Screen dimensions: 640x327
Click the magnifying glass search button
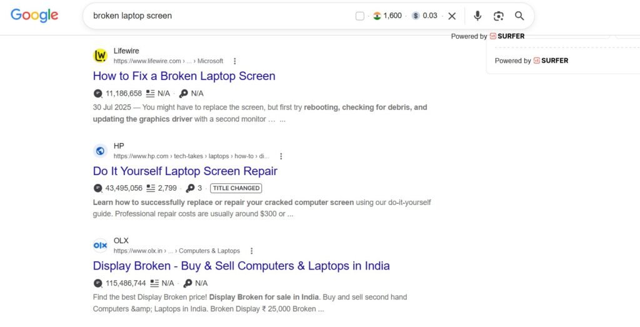[x=519, y=16]
